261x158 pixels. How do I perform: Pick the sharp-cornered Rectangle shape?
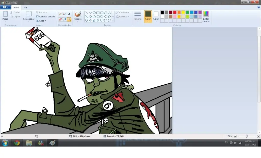pos(98,13)
